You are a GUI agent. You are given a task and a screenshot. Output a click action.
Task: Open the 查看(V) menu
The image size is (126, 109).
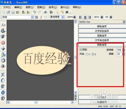pos(30,7)
